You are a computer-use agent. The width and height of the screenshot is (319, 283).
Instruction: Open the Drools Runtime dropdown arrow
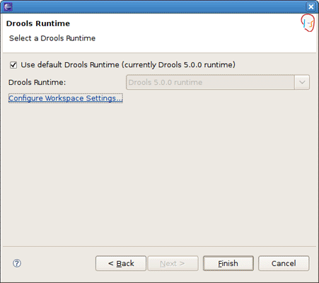302,82
